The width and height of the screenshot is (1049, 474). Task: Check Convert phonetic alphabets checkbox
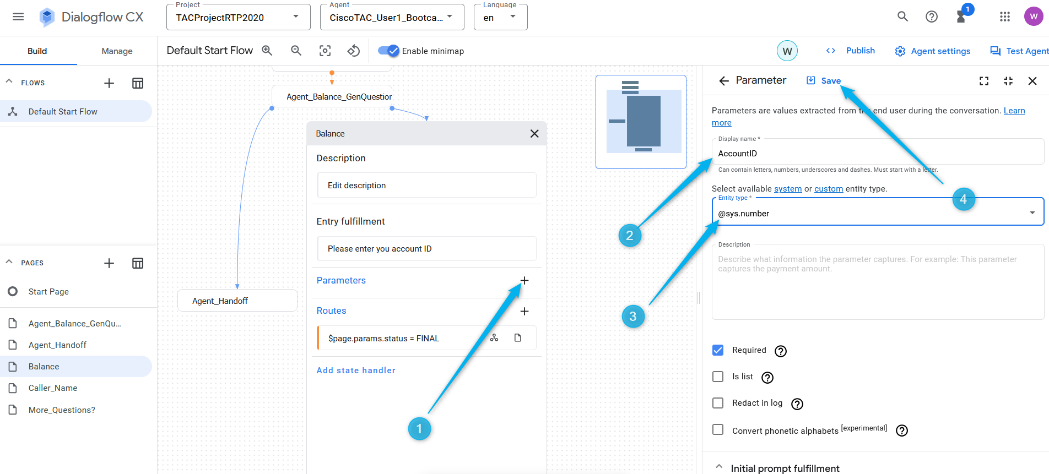tap(718, 429)
